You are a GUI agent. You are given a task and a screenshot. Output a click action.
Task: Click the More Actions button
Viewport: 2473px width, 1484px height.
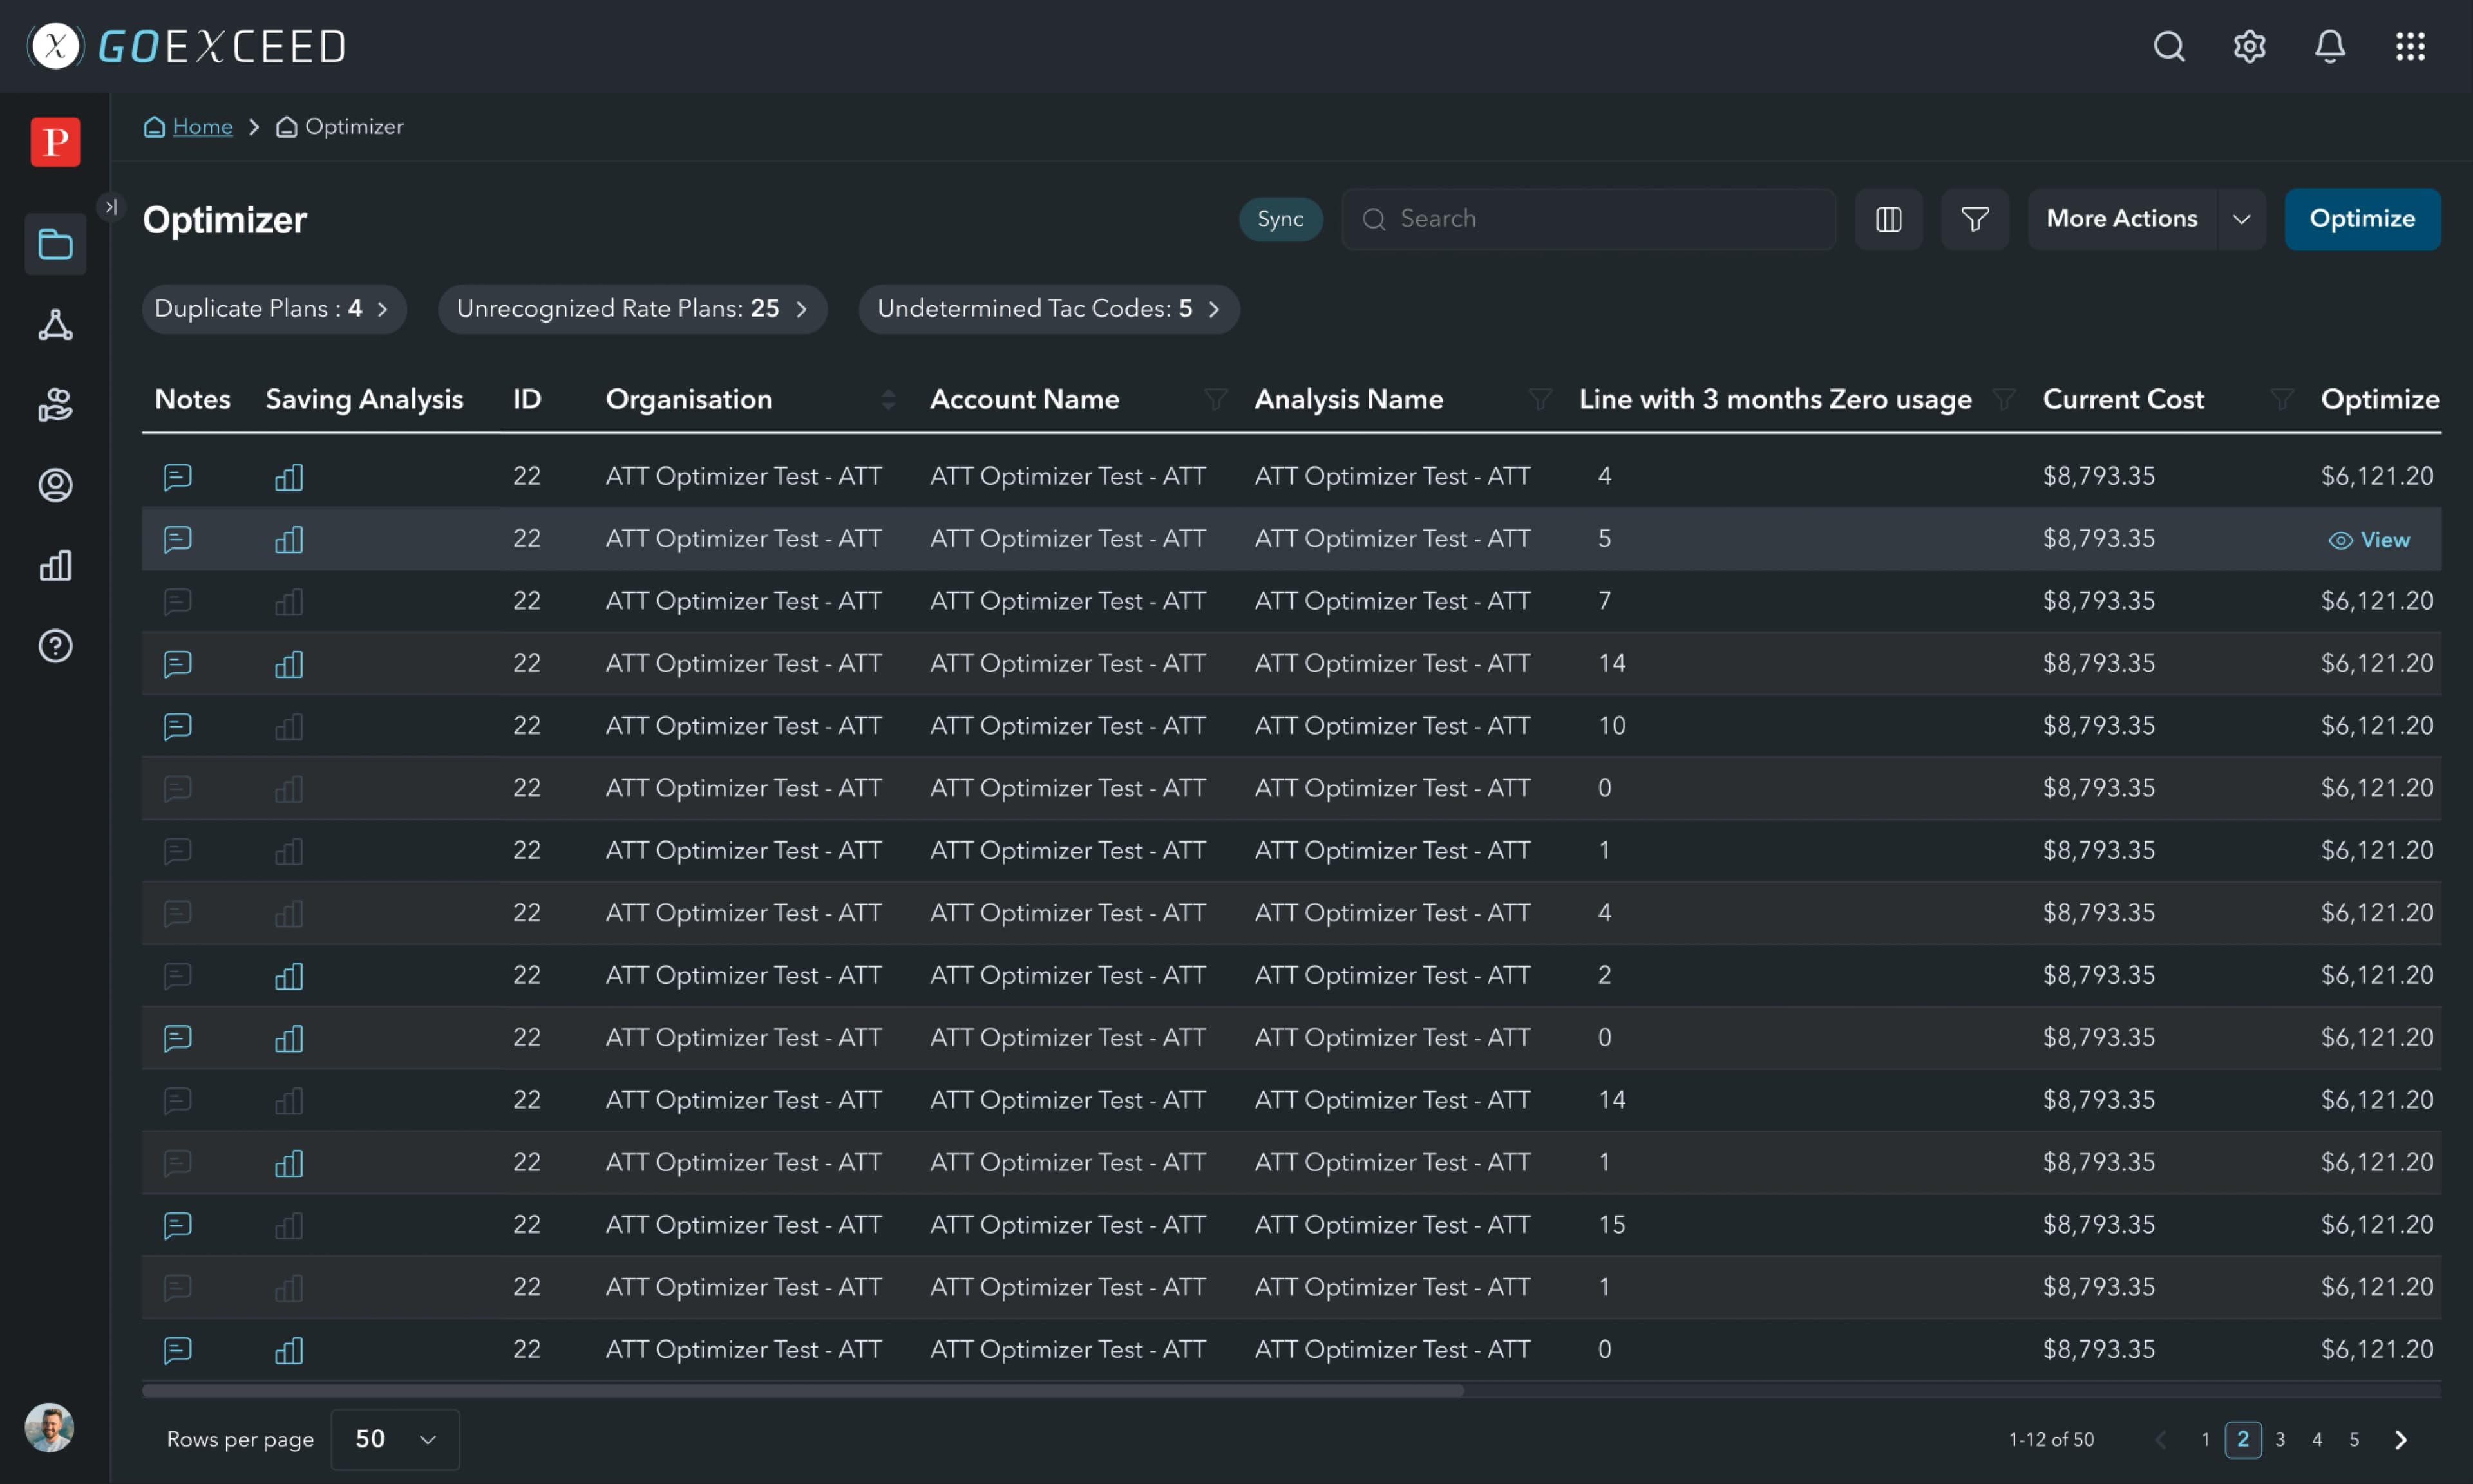(x=2122, y=219)
